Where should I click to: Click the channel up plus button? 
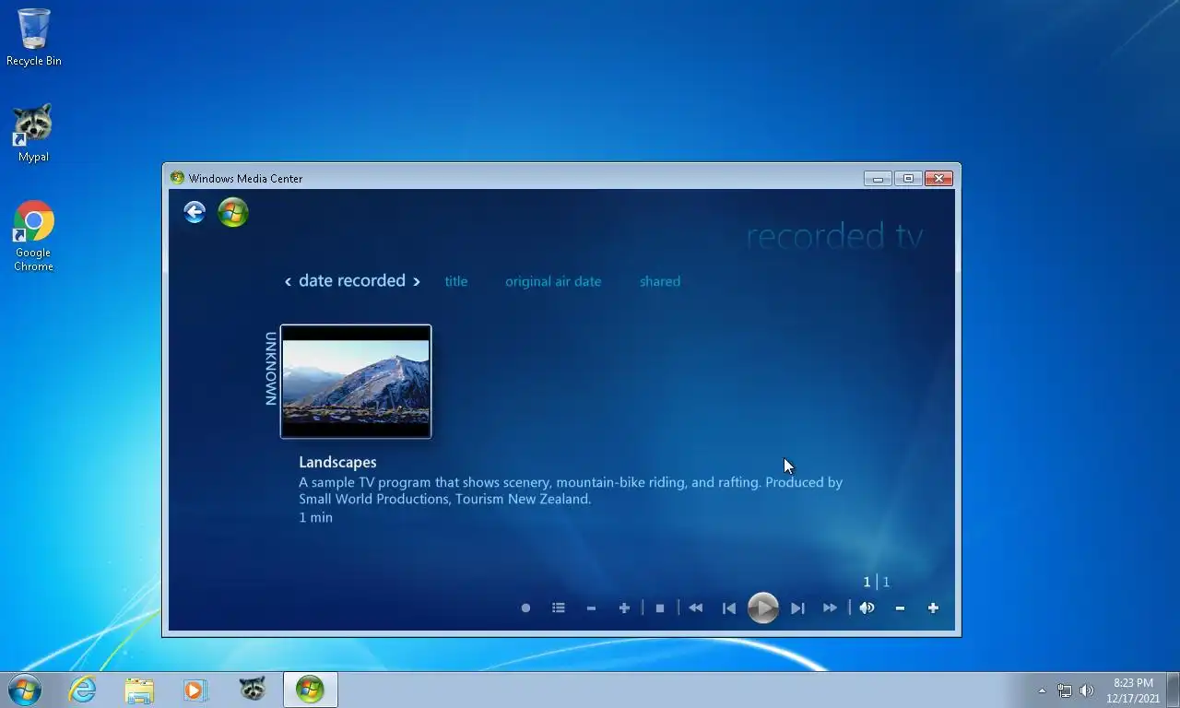624,608
